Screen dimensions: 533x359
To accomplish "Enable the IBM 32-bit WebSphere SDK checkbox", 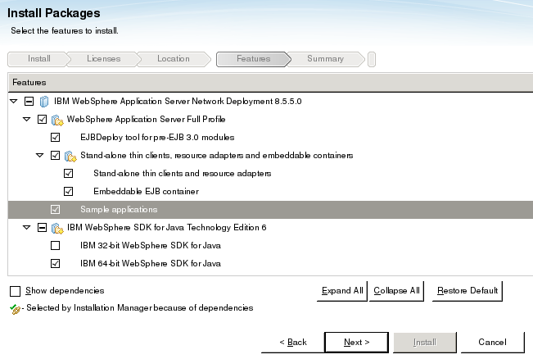I will tap(56, 246).
